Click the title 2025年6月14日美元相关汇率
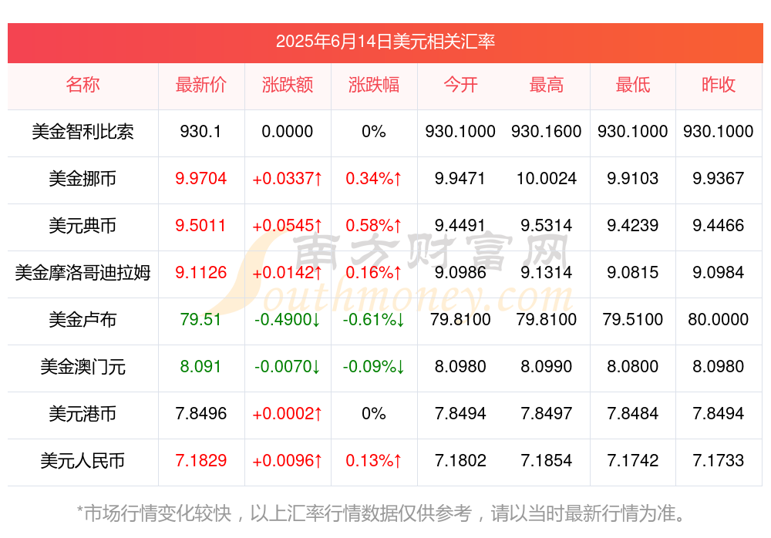771x538 pixels. (385, 42)
